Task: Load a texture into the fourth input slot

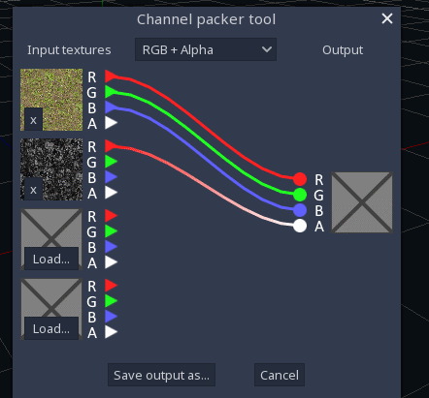Action: coord(51,328)
